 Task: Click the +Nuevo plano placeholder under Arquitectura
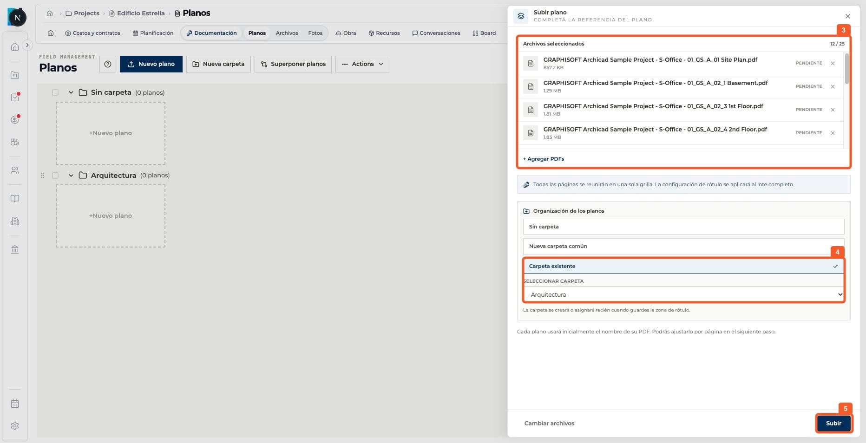click(111, 216)
